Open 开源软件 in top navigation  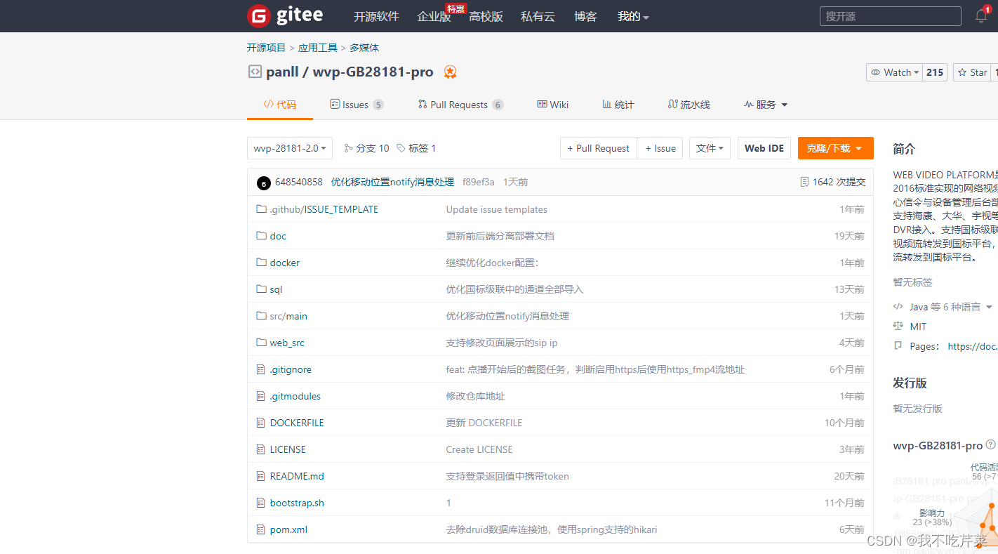tap(376, 17)
